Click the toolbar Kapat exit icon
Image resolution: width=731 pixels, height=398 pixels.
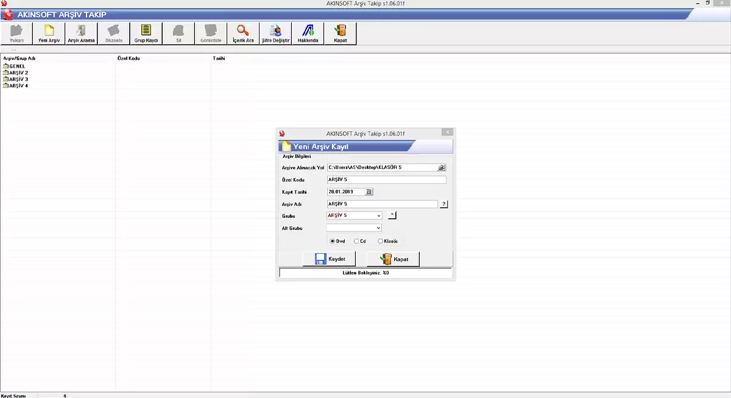click(340, 34)
